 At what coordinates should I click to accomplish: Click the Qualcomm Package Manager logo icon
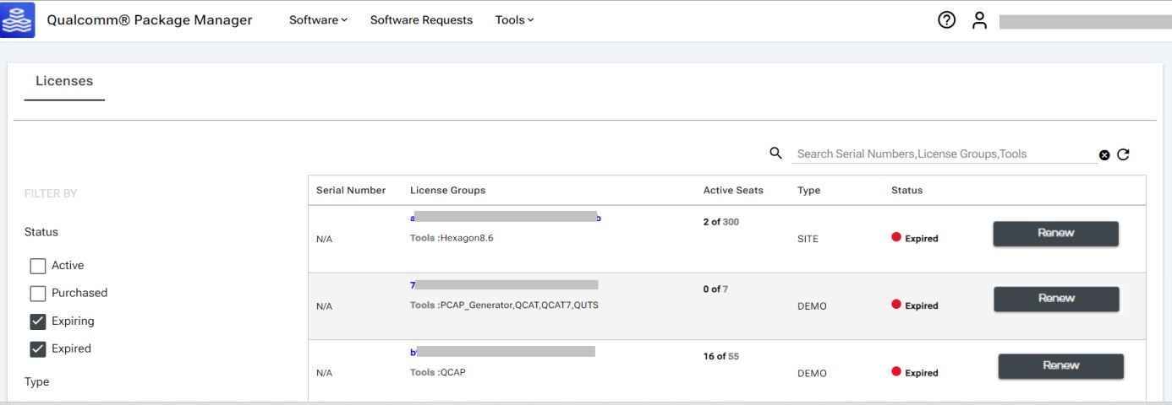tap(18, 19)
